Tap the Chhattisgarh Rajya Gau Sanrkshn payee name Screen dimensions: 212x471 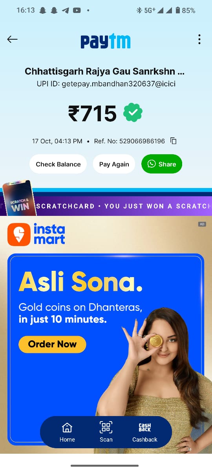pyautogui.click(x=104, y=72)
